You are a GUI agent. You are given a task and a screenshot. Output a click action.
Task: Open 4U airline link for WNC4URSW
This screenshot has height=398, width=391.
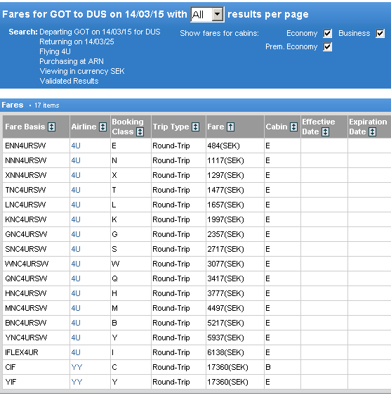pos(76,264)
